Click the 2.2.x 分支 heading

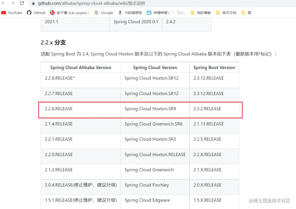pyautogui.click(x=53, y=42)
